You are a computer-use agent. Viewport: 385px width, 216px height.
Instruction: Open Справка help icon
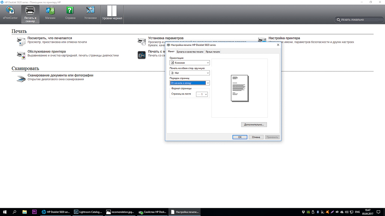click(70, 13)
